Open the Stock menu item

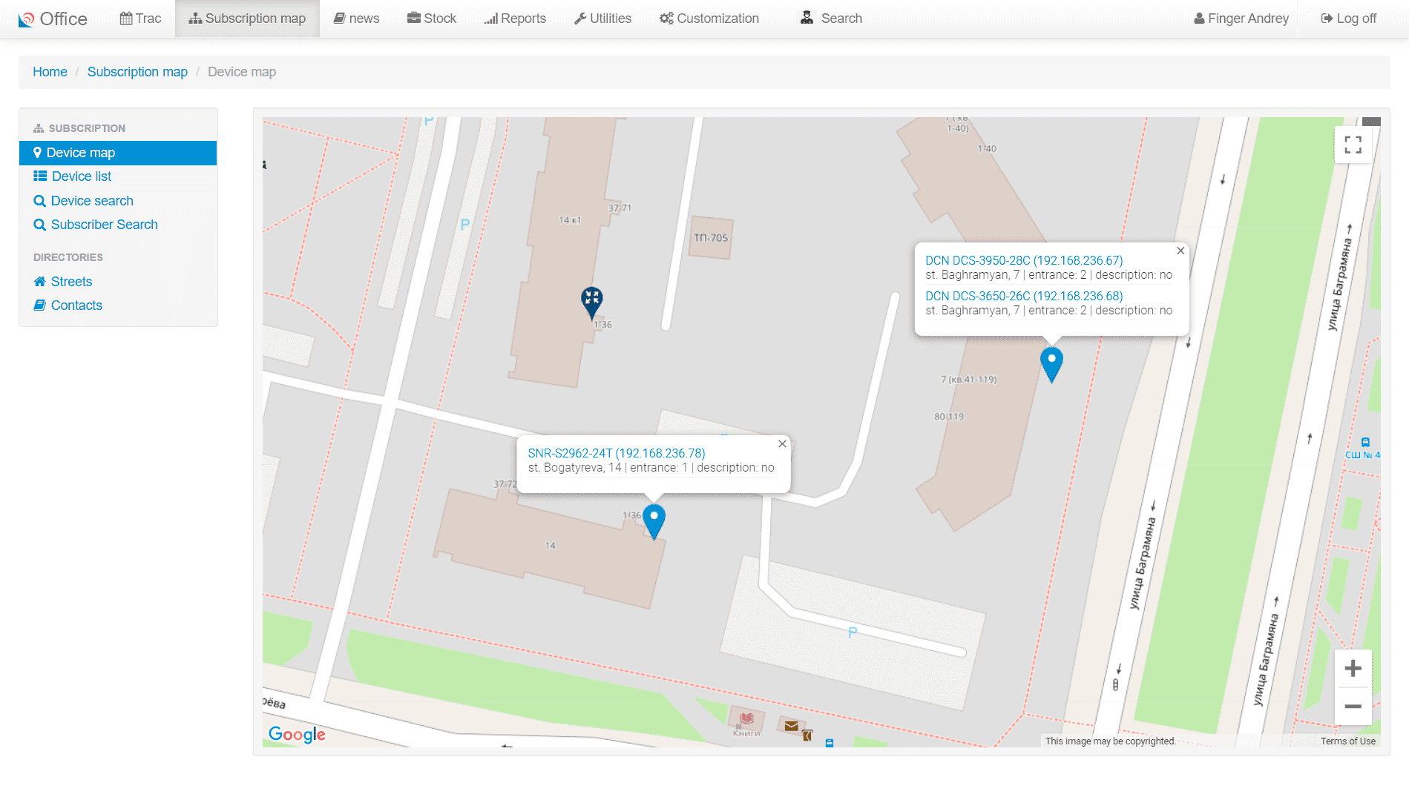pos(432,19)
